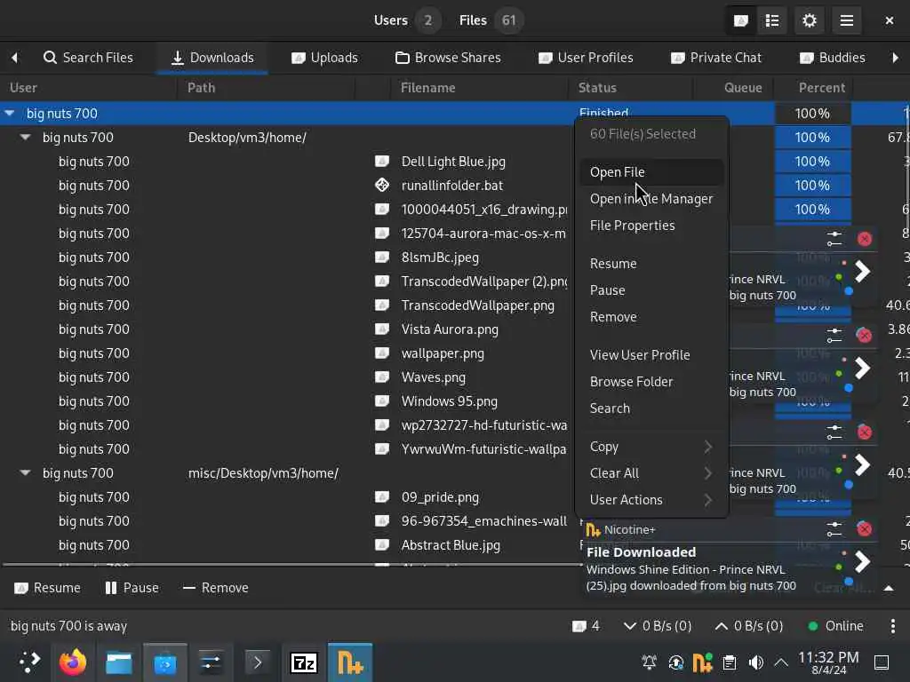Click the bottom Resume button
Screen dimensions: 910x682
(47, 588)
